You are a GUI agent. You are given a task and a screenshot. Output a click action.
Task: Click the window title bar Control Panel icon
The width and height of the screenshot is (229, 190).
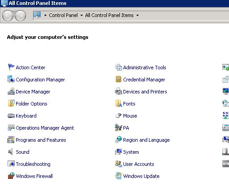[x=4, y=3]
